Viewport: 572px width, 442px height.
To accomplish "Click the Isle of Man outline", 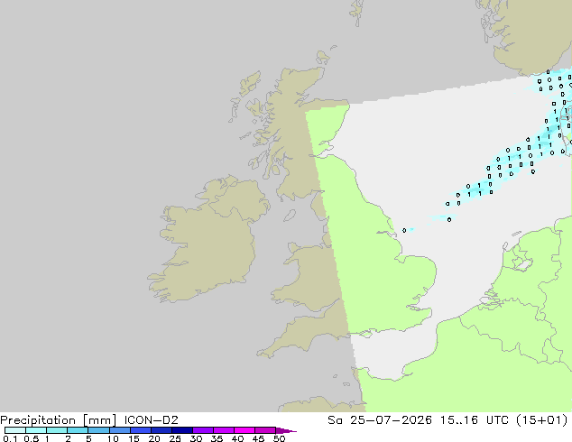I will (x=290, y=216).
